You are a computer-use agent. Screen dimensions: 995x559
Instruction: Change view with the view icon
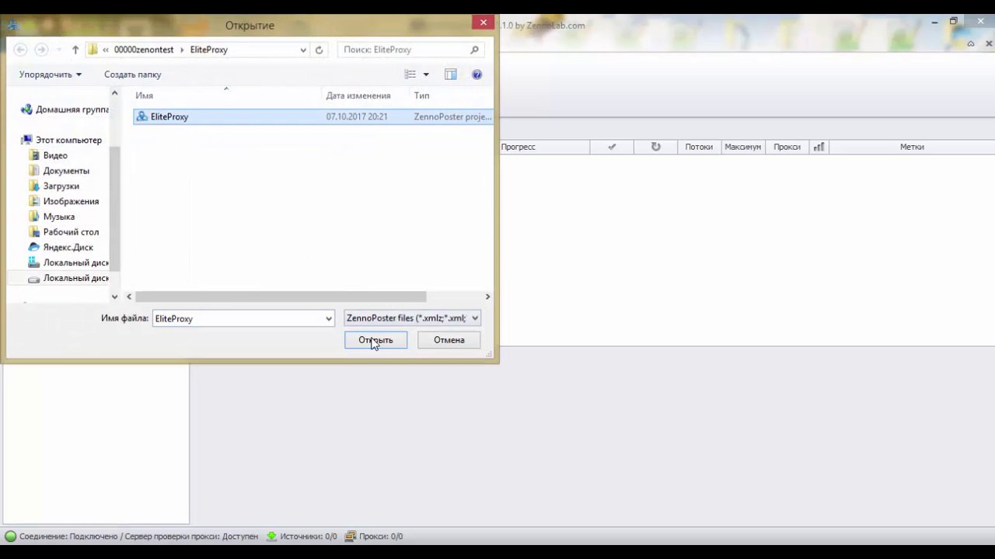click(410, 75)
